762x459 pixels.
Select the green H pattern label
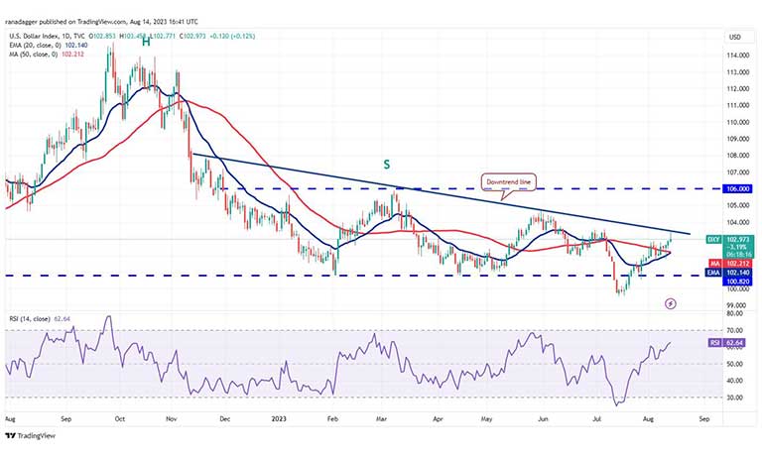pyautogui.click(x=146, y=42)
